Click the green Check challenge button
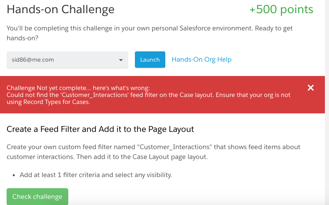 click(x=37, y=196)
